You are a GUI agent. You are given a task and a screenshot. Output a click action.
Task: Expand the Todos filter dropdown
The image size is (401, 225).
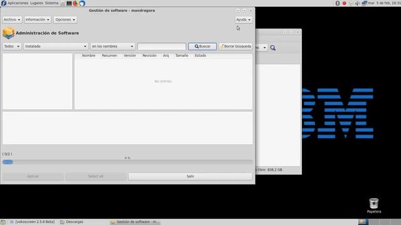coord(12,46)
